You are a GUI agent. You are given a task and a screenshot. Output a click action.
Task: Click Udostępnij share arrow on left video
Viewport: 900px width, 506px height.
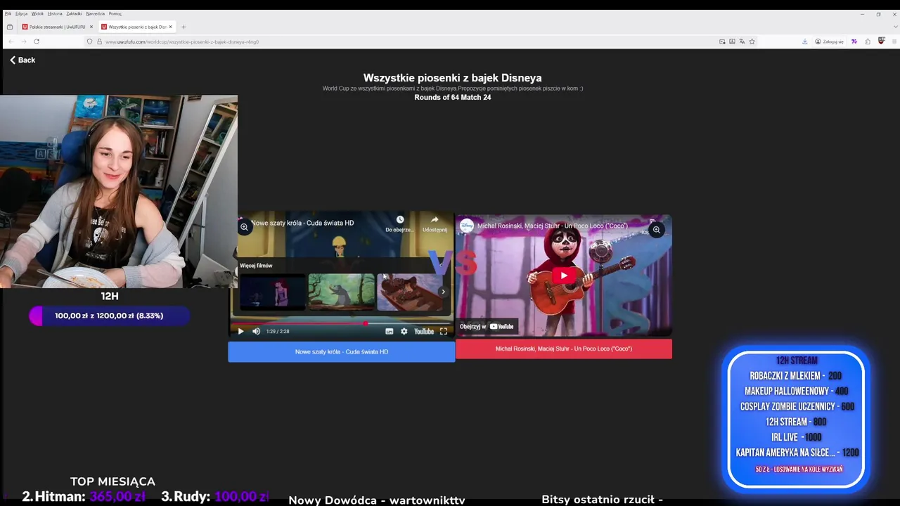(435, 223)
